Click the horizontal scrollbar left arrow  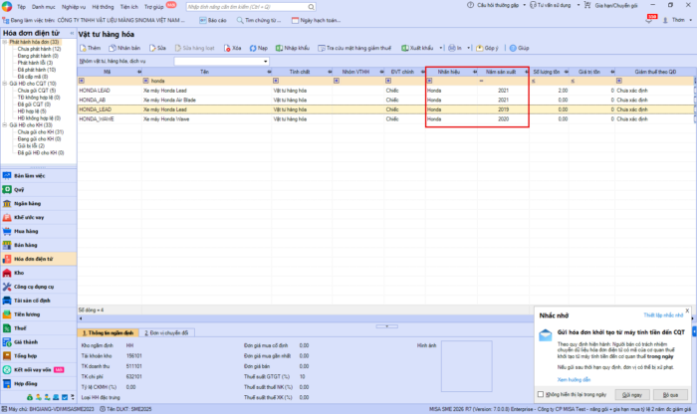tap(81, 318)
